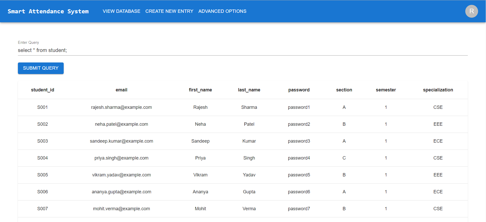Click last name Singh

point(249,158)
